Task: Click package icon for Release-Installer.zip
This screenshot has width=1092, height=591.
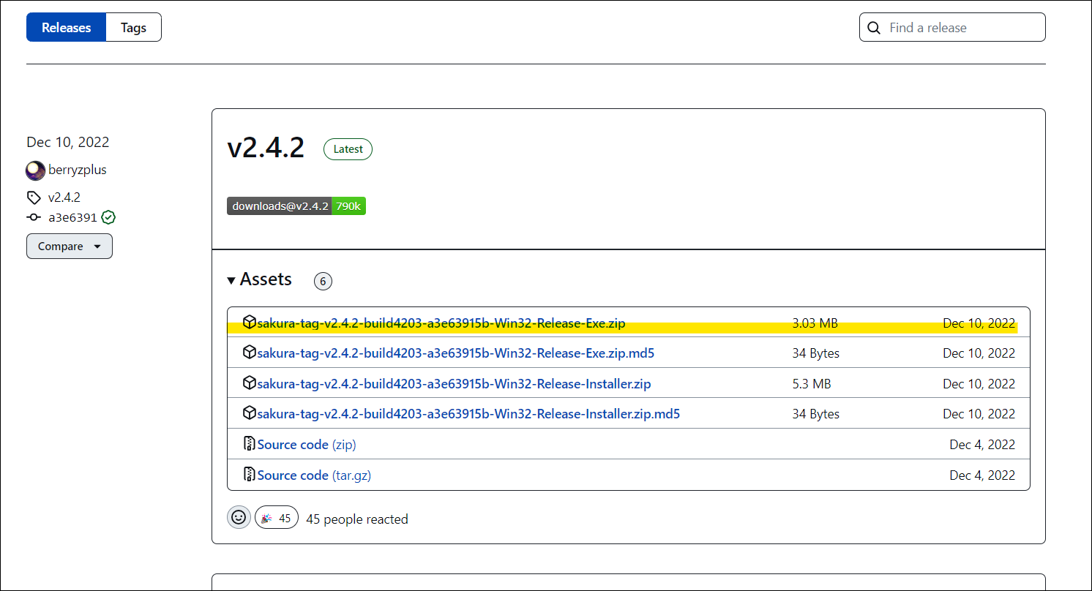Action: [250, 383]
